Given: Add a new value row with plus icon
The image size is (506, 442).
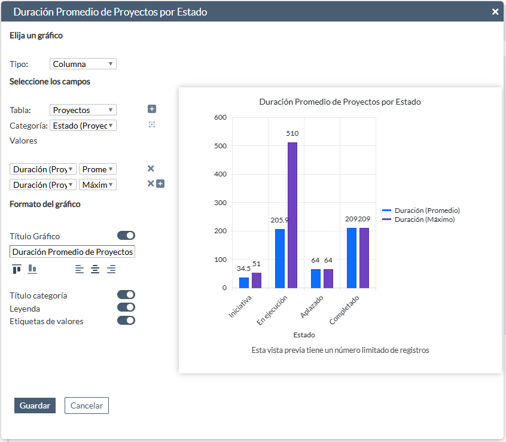Looking at the screenshot, I should click(x=160, y=184).
